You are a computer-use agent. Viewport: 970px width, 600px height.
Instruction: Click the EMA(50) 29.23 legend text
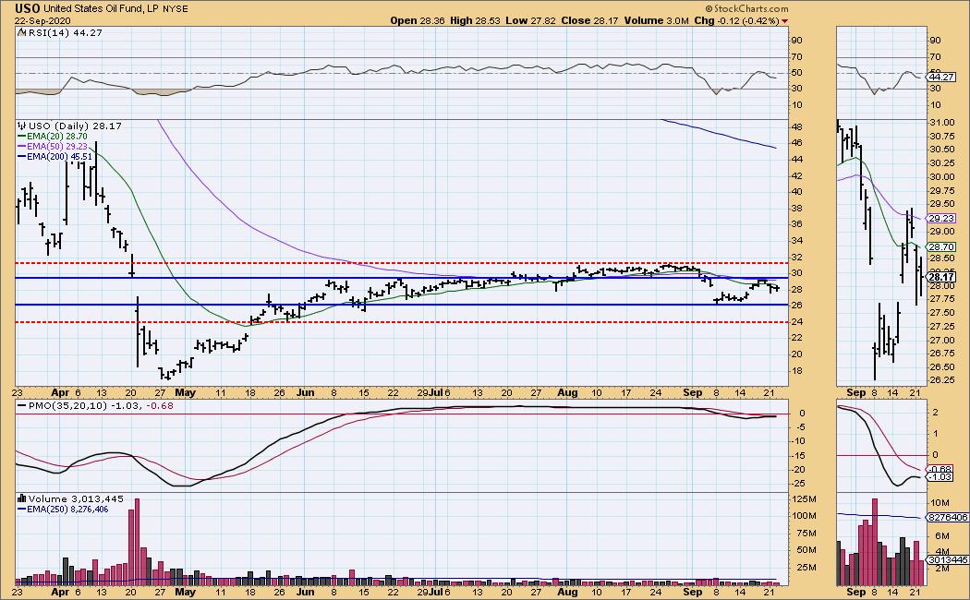click(57, 147)
